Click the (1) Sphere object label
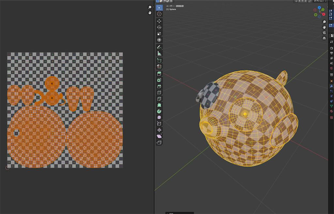 171,9
